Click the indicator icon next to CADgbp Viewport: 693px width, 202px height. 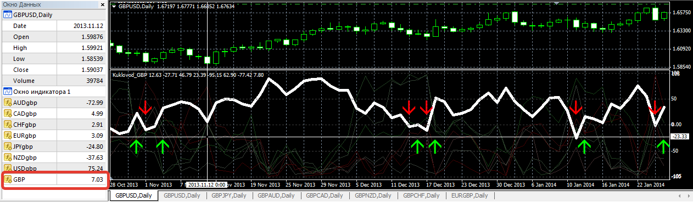point(8,113)
